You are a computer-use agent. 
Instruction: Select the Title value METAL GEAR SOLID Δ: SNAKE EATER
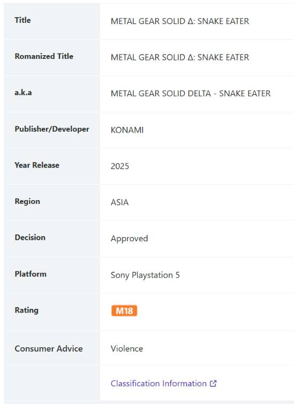point(180,21)
